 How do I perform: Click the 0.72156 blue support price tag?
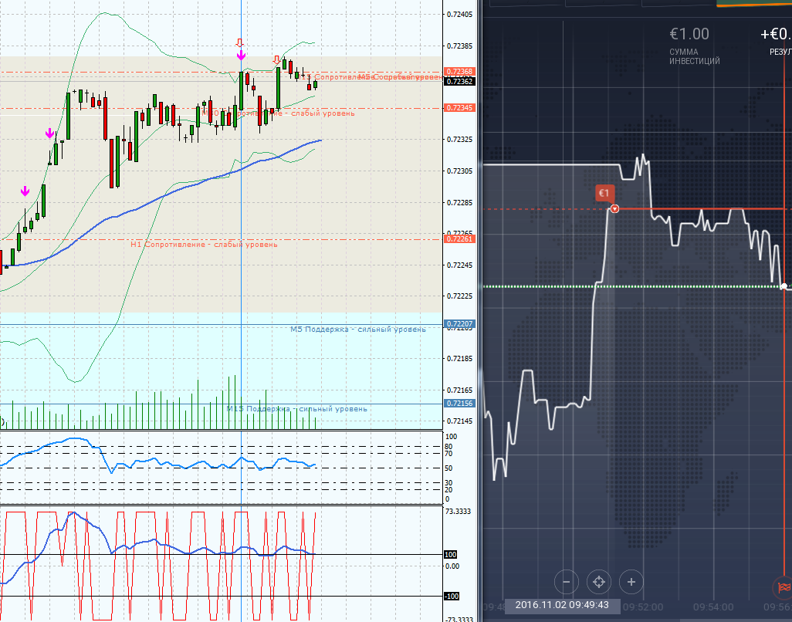(460, 404)
